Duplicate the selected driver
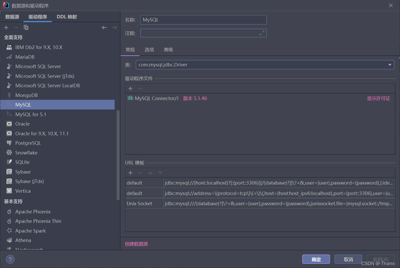 pos(26,28)
